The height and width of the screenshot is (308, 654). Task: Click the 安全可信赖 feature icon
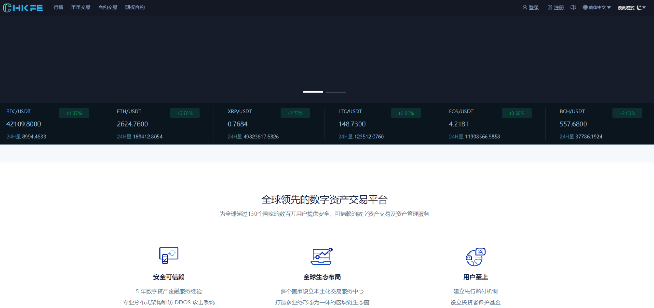[169, 256]
